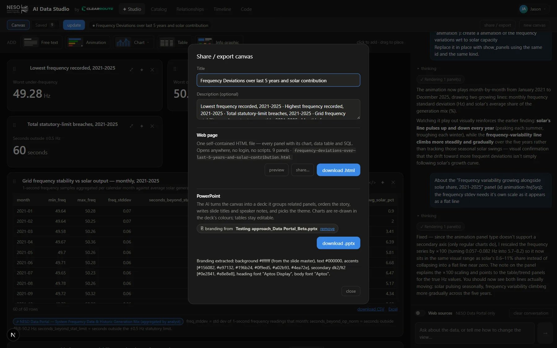Send the chat message with the arrow button
This screenshot has width=557, height=348.
pos(545,333)
